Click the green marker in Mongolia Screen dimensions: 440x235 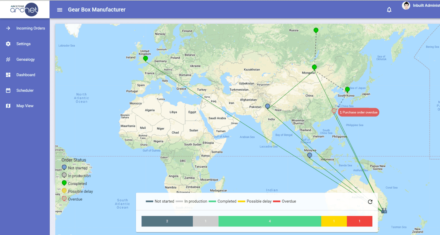point(314,67)
